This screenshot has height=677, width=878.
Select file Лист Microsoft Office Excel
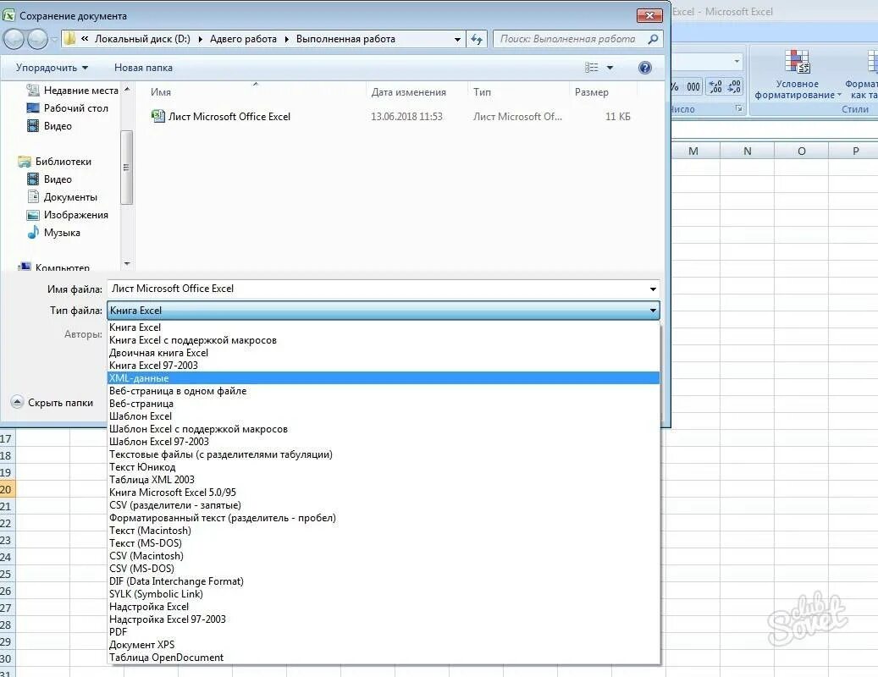(x=229, y=117)
